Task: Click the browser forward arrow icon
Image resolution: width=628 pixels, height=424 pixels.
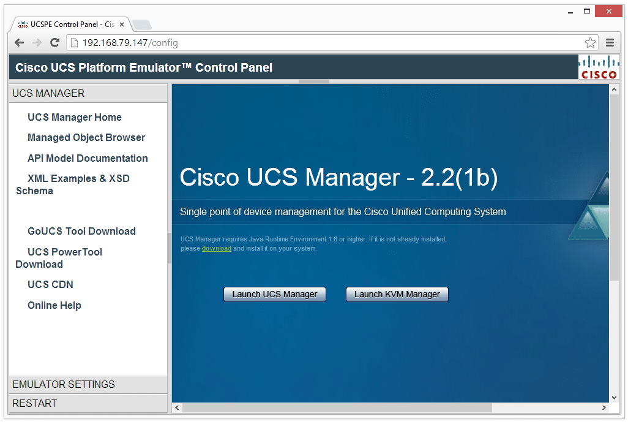Action: tap(37, 42)
